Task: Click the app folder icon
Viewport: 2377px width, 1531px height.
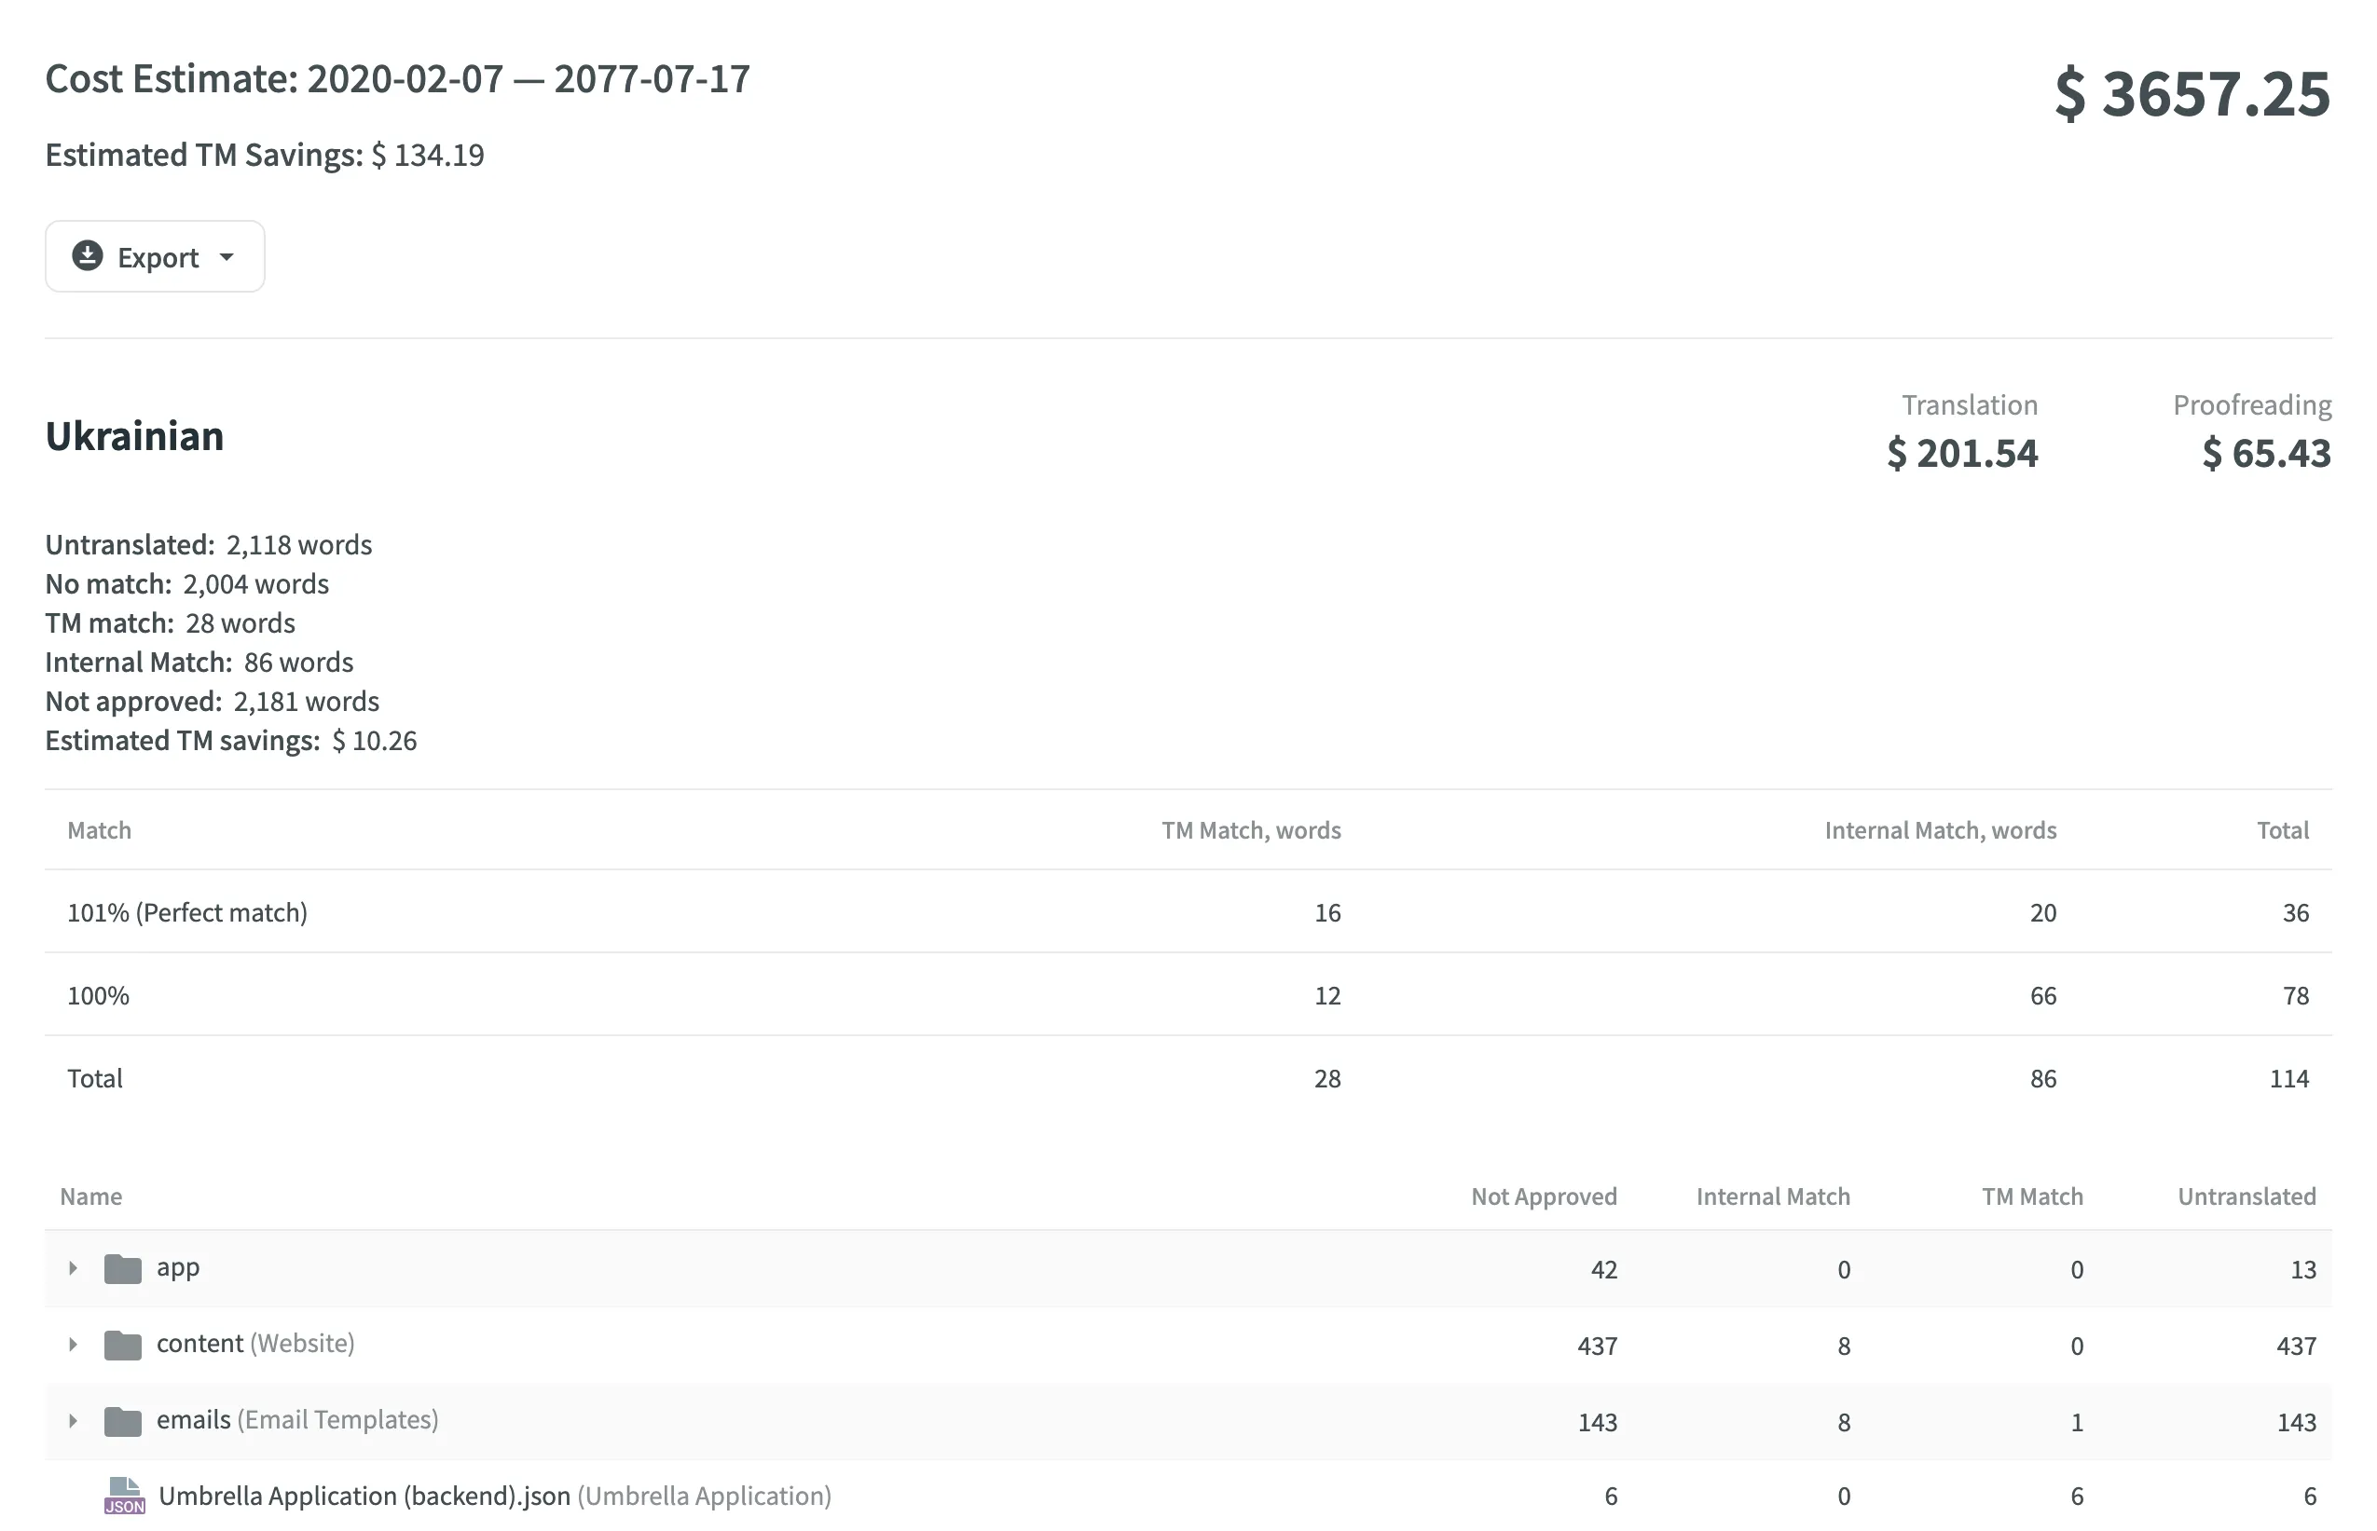Action: pyautogui.click(x=123, y=1268)
